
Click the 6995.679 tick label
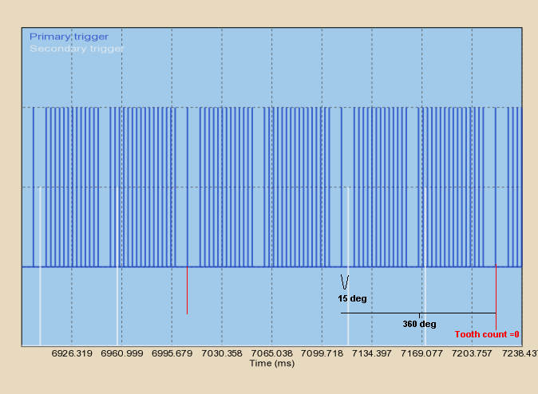tap(172, 353)
